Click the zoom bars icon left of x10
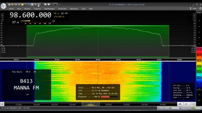The image size is (202, 113). pos(180,104)
